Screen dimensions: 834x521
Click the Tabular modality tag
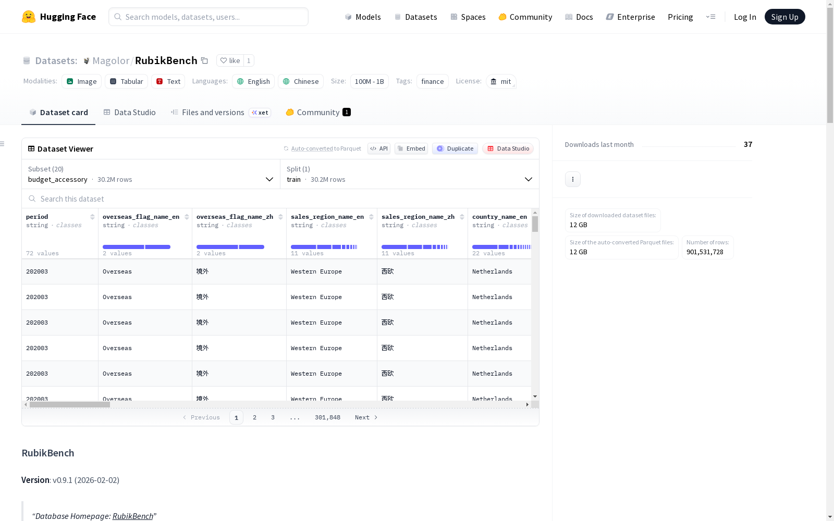(127, 81)
